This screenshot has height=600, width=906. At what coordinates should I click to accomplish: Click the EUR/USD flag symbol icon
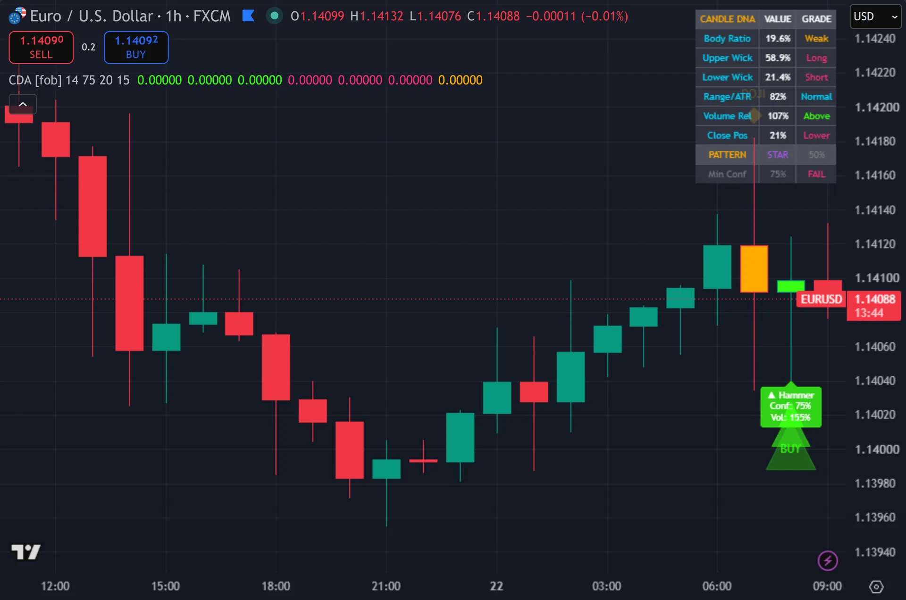(17, 16)
